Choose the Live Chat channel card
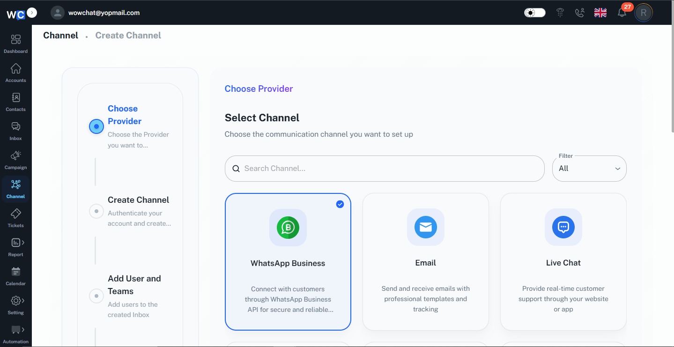The height and width of the screenshot is (347, 674). (x=563, y=262)
